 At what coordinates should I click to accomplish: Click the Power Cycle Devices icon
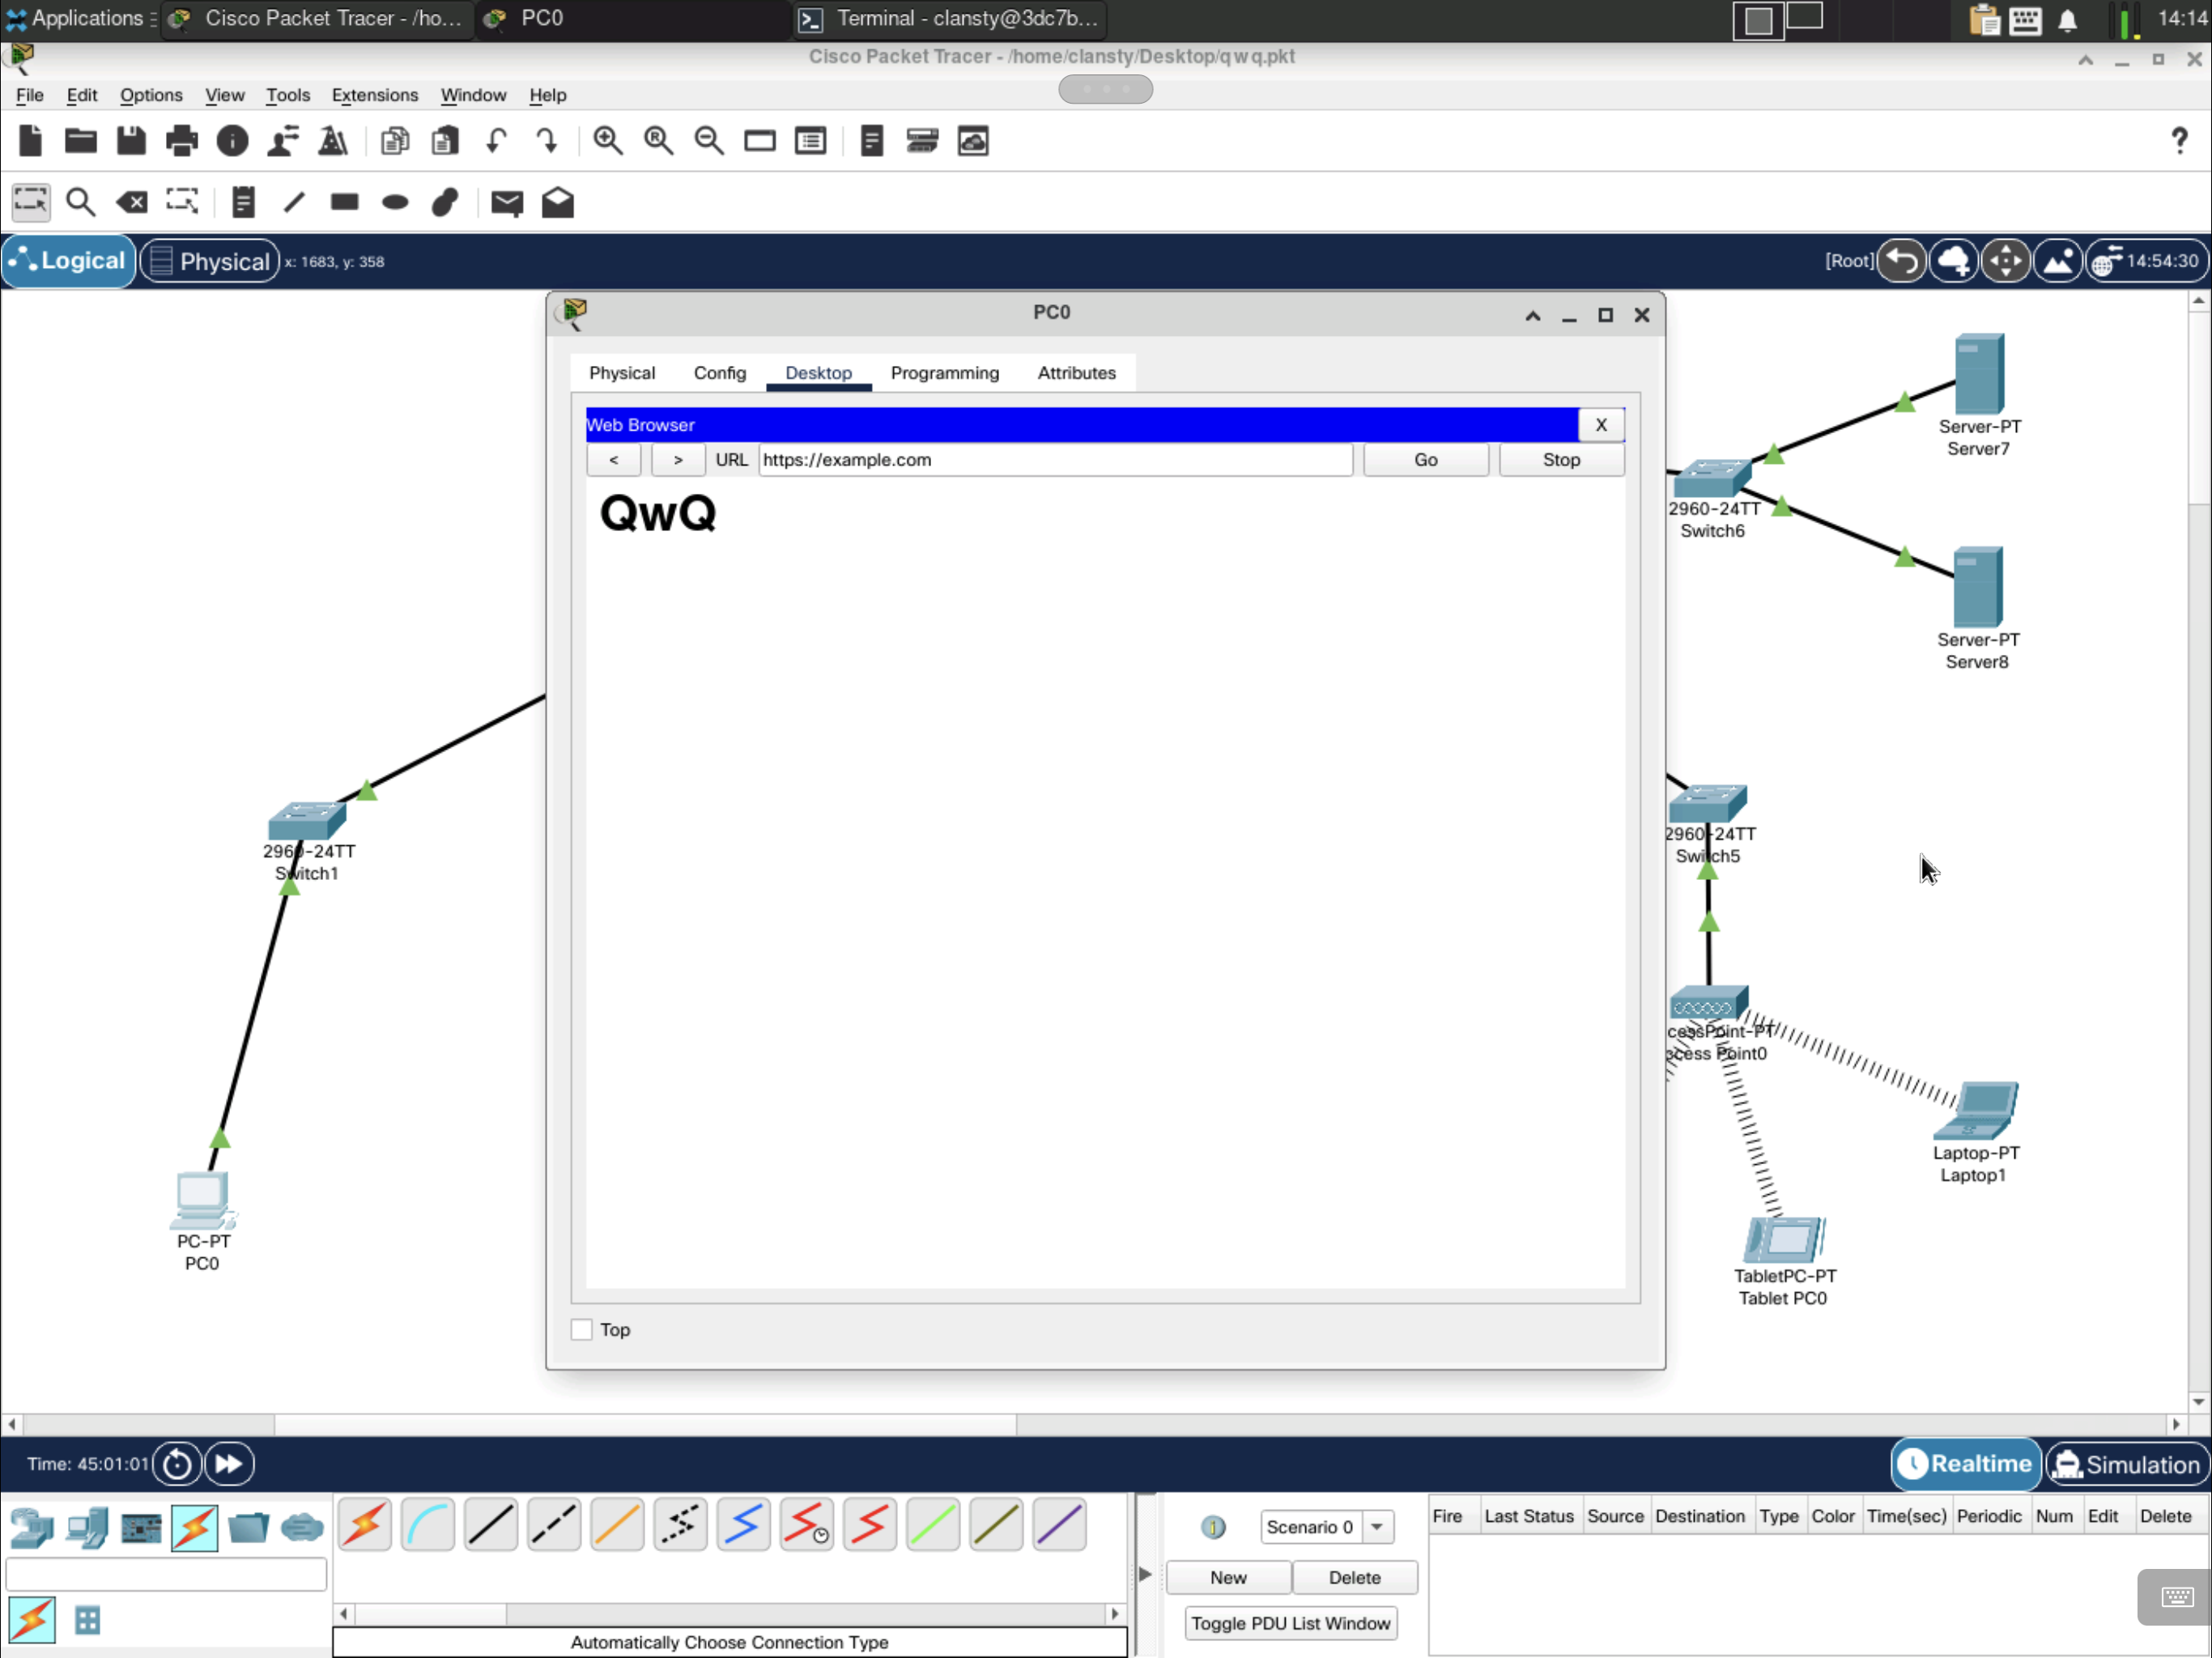click(x=177, y=1464)
